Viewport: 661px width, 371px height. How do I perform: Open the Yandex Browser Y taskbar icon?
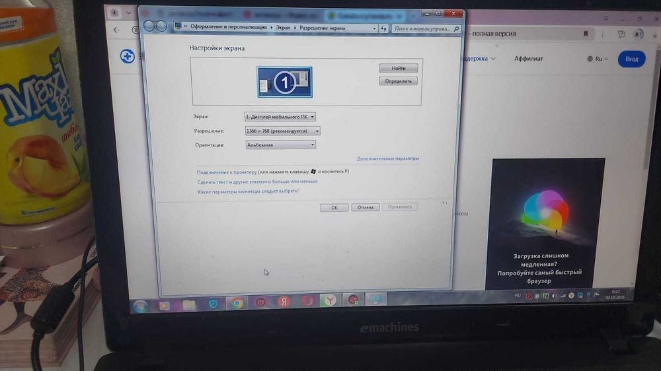[330, 300]
